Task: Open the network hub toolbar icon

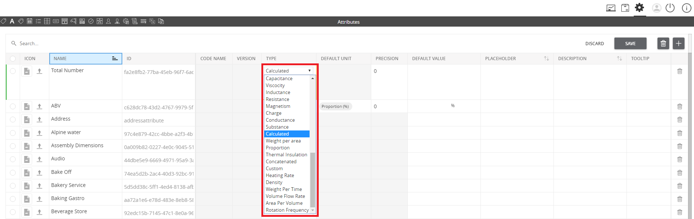Action: (x=100, y=21)
